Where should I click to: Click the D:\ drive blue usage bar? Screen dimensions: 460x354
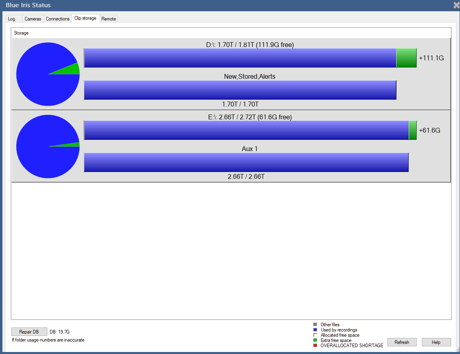point(240,58)
